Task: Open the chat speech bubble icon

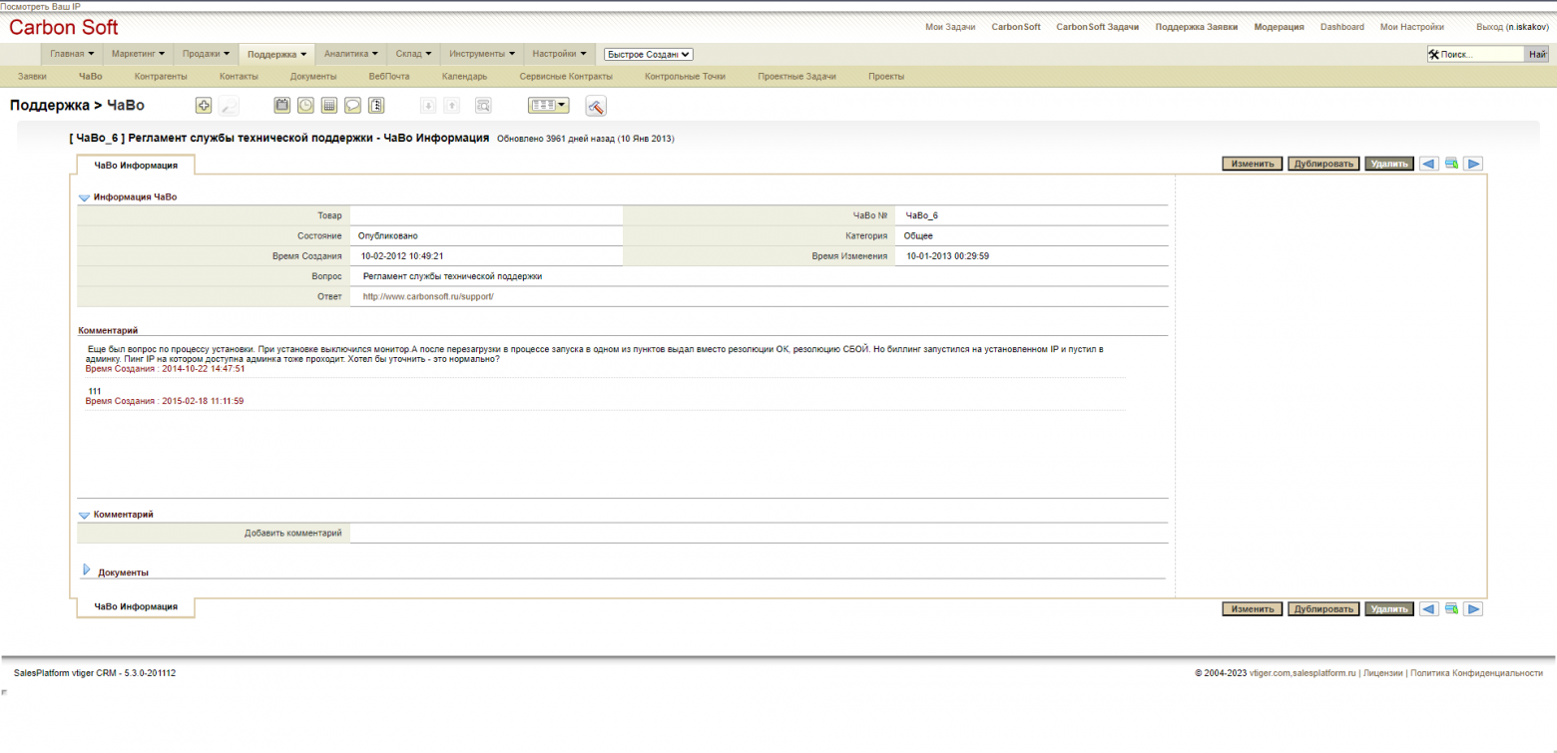Action: (x=352, y=105)
